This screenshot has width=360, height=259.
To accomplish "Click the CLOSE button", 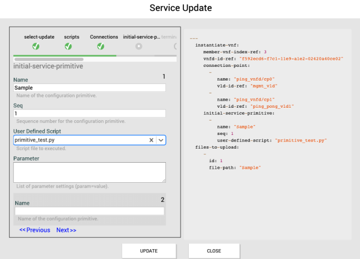I will pyautogui.click(x=214, y=251).
